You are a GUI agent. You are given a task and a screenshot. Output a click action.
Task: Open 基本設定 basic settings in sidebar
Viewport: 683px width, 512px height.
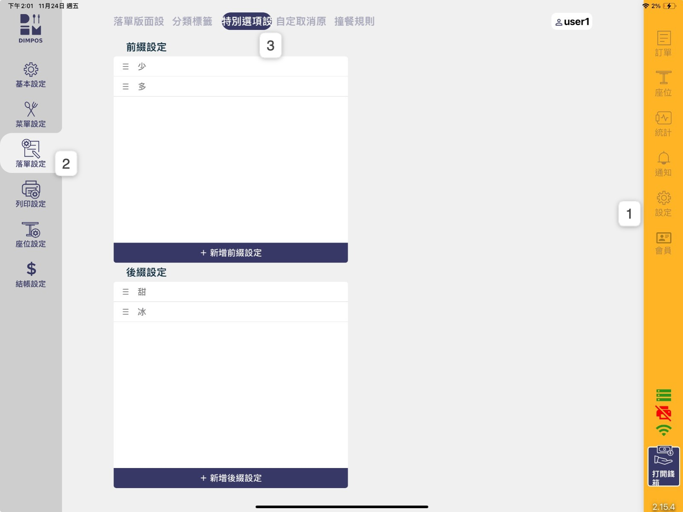[31, 75]
